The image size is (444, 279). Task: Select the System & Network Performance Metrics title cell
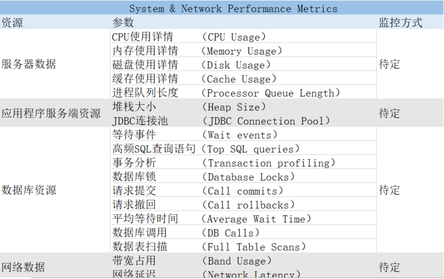point(233,9)
